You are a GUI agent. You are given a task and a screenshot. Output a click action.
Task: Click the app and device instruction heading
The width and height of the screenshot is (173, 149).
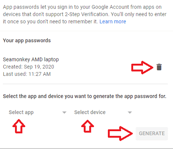pyautogui.click(x=85, y=96)
